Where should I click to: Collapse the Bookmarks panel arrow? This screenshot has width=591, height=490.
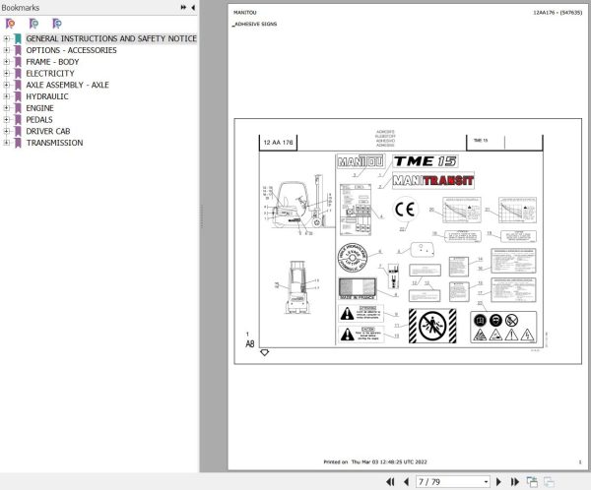click(193, 7)
